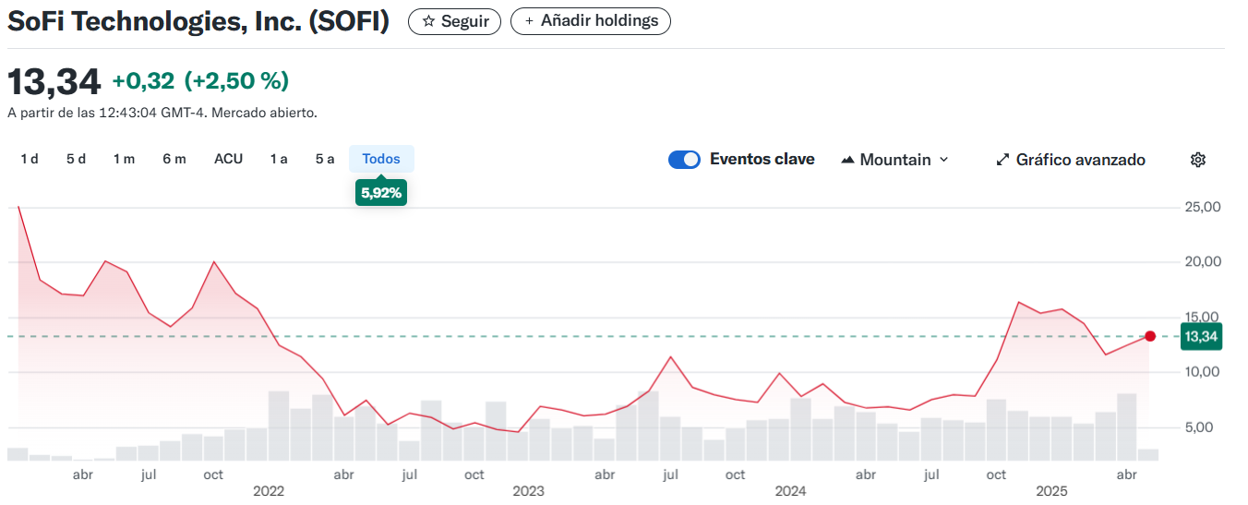Select the ACU range tab
The height and width of the screenshot is (505, 1248).
click(x=228, y=159)
